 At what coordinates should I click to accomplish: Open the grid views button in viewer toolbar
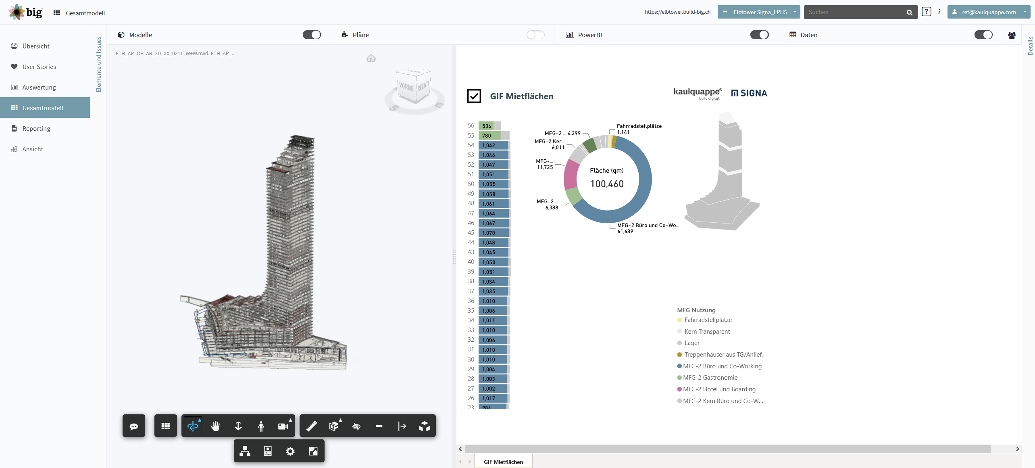(166, 426)
